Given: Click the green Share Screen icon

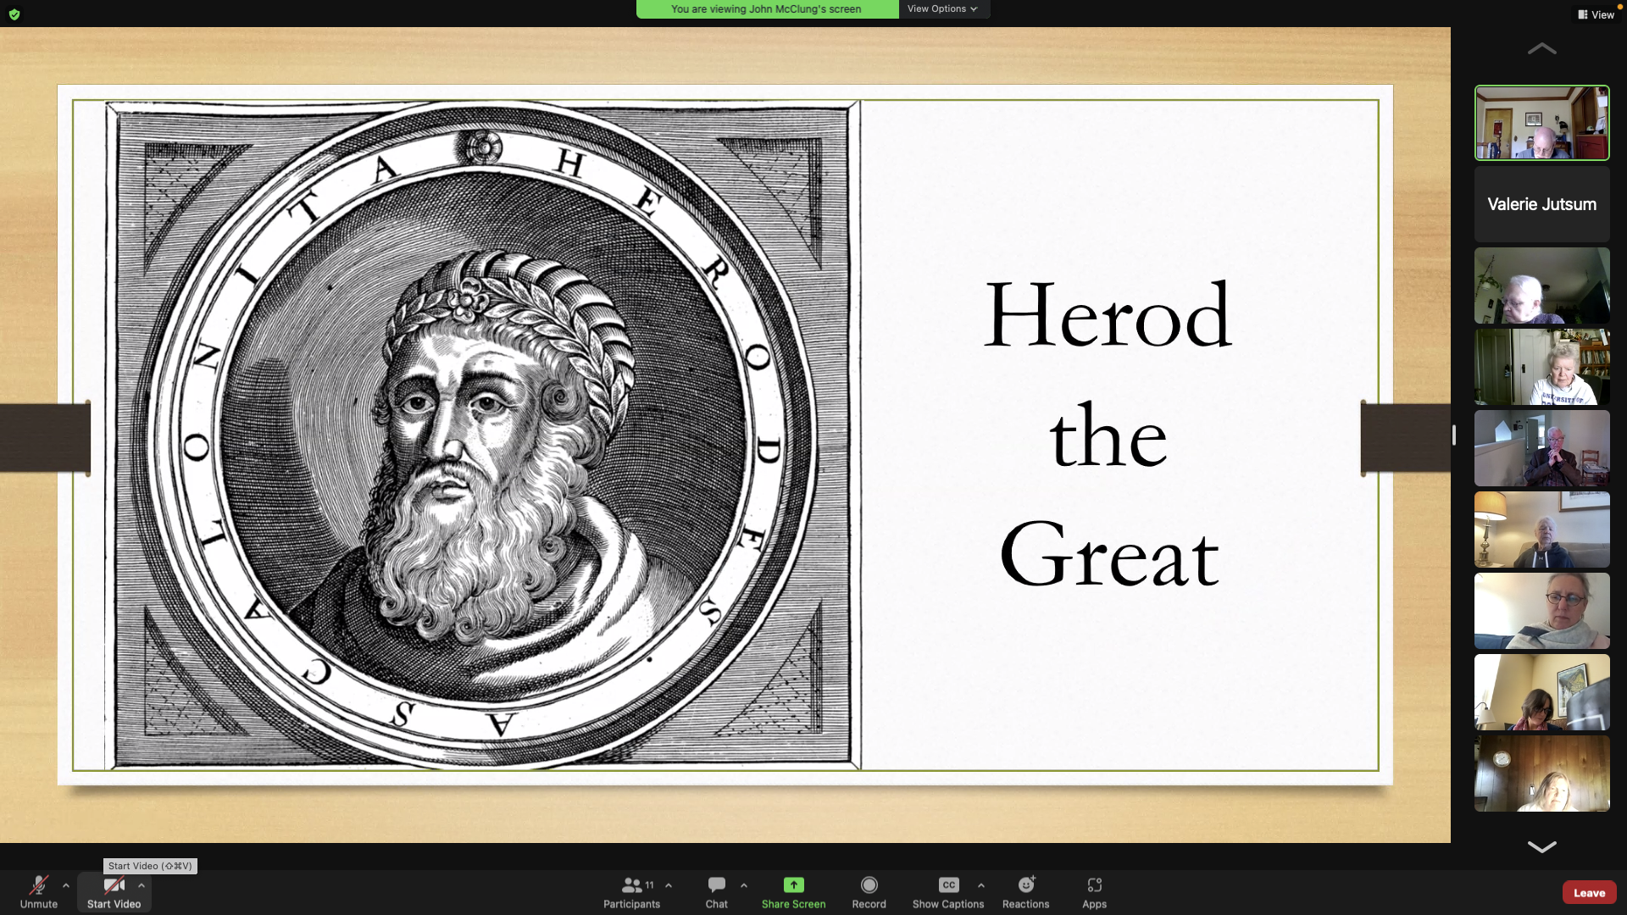Looking at the screenshot, I should coord(793,885).
